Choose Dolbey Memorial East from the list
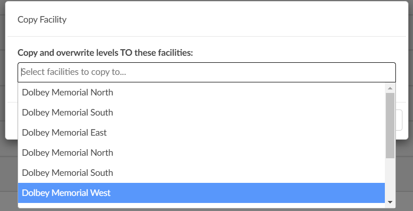Viewport: 413px width, 211px height. [x=201, y=133]
